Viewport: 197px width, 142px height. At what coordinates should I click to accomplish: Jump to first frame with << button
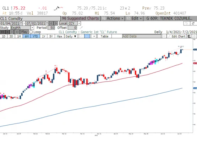point(2,32)
